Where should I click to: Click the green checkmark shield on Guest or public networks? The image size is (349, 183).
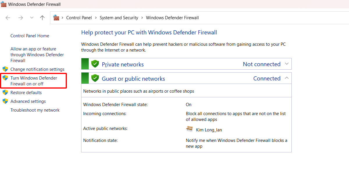[95, 78]
